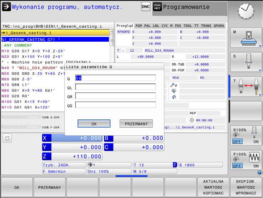Click the QR parameter input field
The width and height of the screenshot is (263, 198).
tap(115, 96)
